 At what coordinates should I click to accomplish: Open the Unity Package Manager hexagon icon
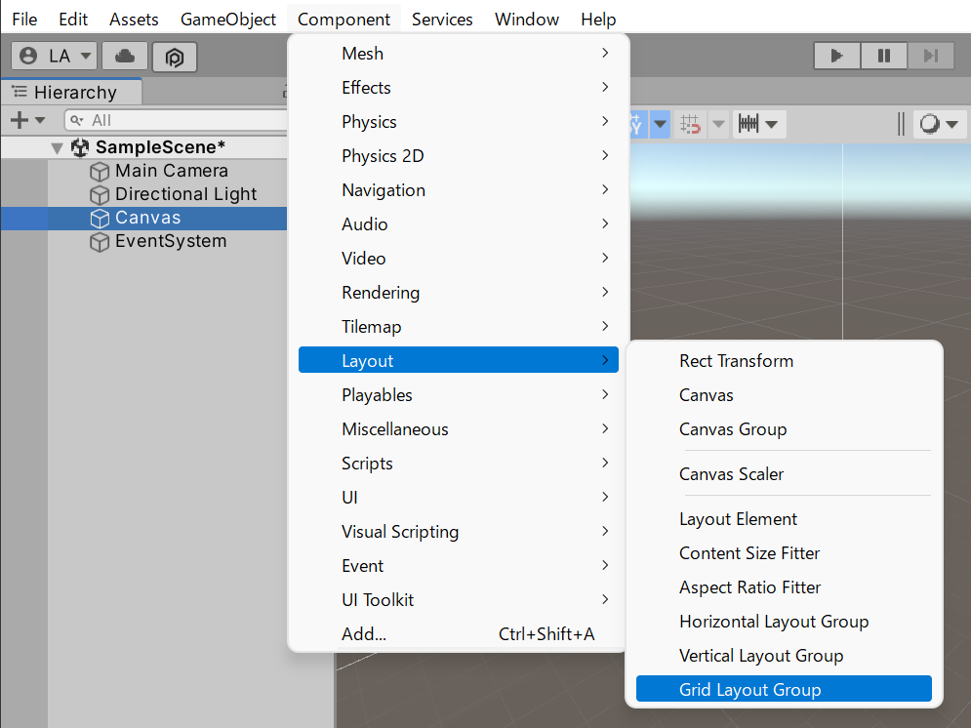click(175, 57)
